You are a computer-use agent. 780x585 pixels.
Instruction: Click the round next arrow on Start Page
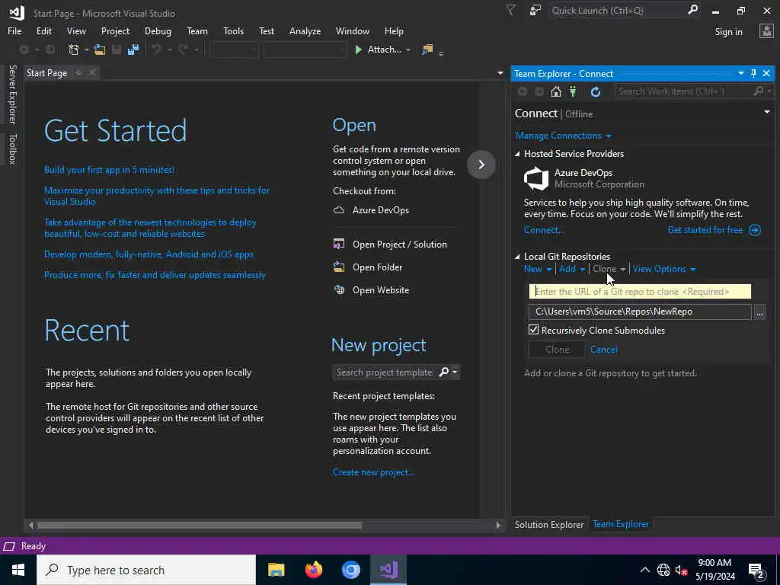pyautogui.click(x=481, y=165)
